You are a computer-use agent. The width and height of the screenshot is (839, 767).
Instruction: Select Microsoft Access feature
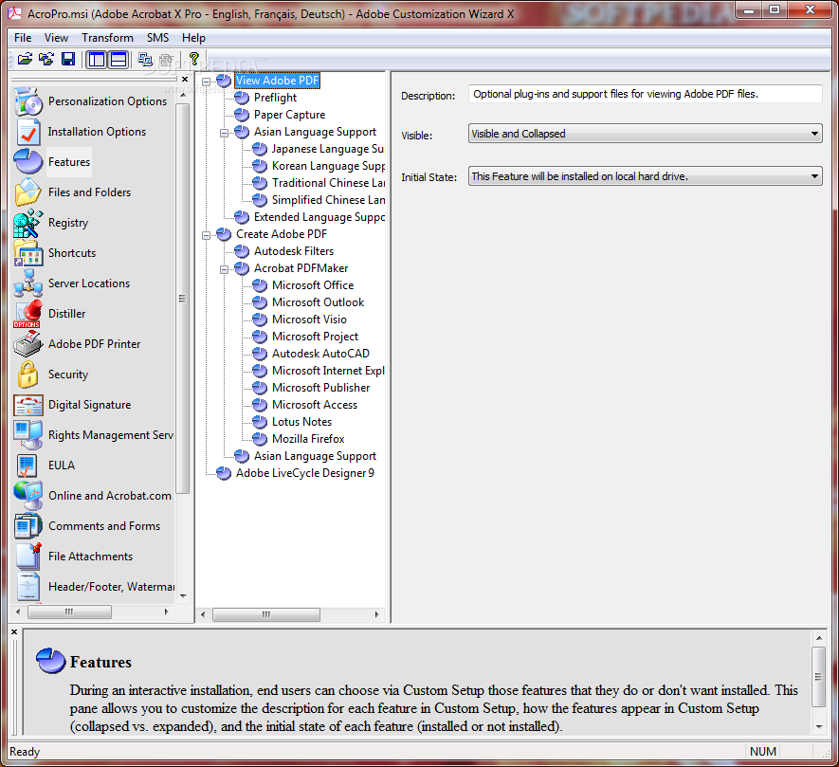[315, 405]
